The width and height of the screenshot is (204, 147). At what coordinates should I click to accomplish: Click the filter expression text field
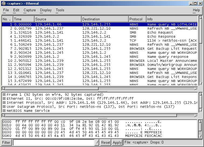point(54,143)
